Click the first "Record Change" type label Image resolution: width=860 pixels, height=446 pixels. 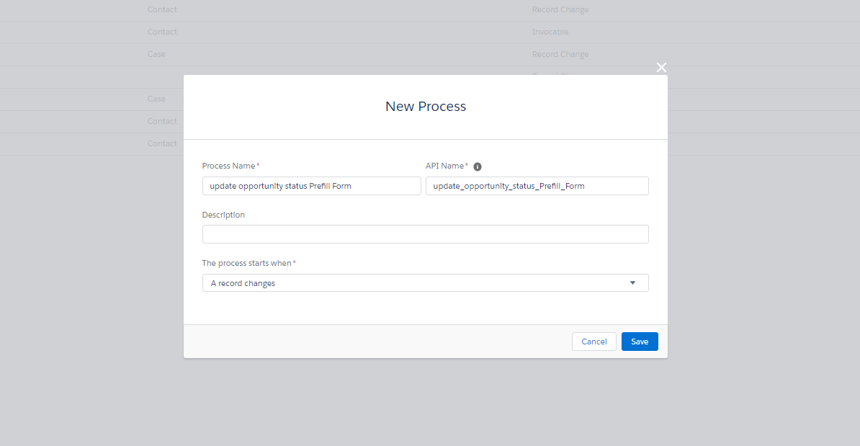pyautogui.click(x=560, y=9)
